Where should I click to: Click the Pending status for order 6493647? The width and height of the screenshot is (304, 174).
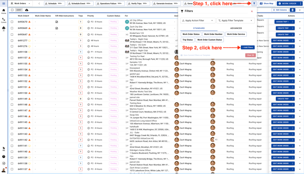point(113,34)
